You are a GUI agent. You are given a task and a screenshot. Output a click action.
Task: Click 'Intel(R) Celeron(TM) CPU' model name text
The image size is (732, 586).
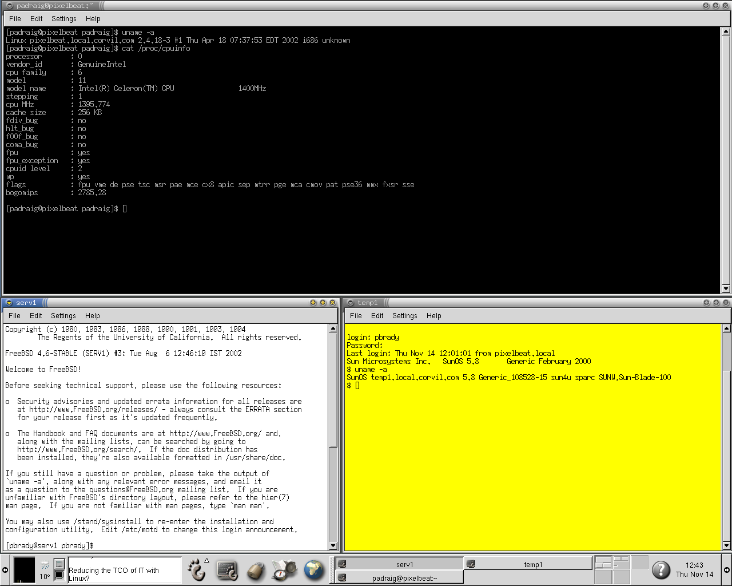tap(126, 89)
